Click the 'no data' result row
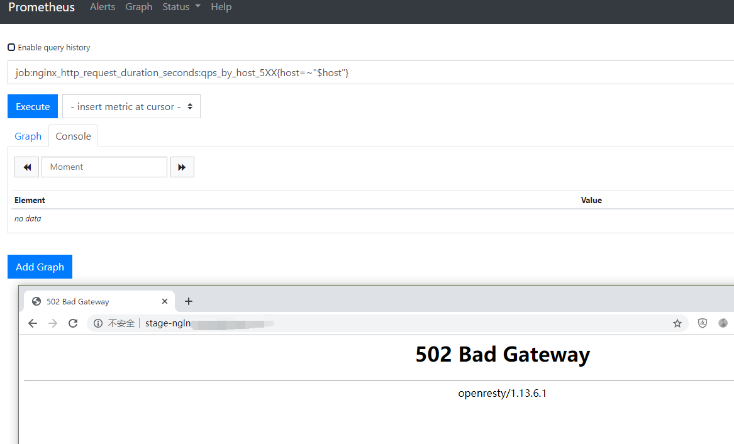This screenshot has width=734, height=444. pyautogui.click(x=28, y=218)
